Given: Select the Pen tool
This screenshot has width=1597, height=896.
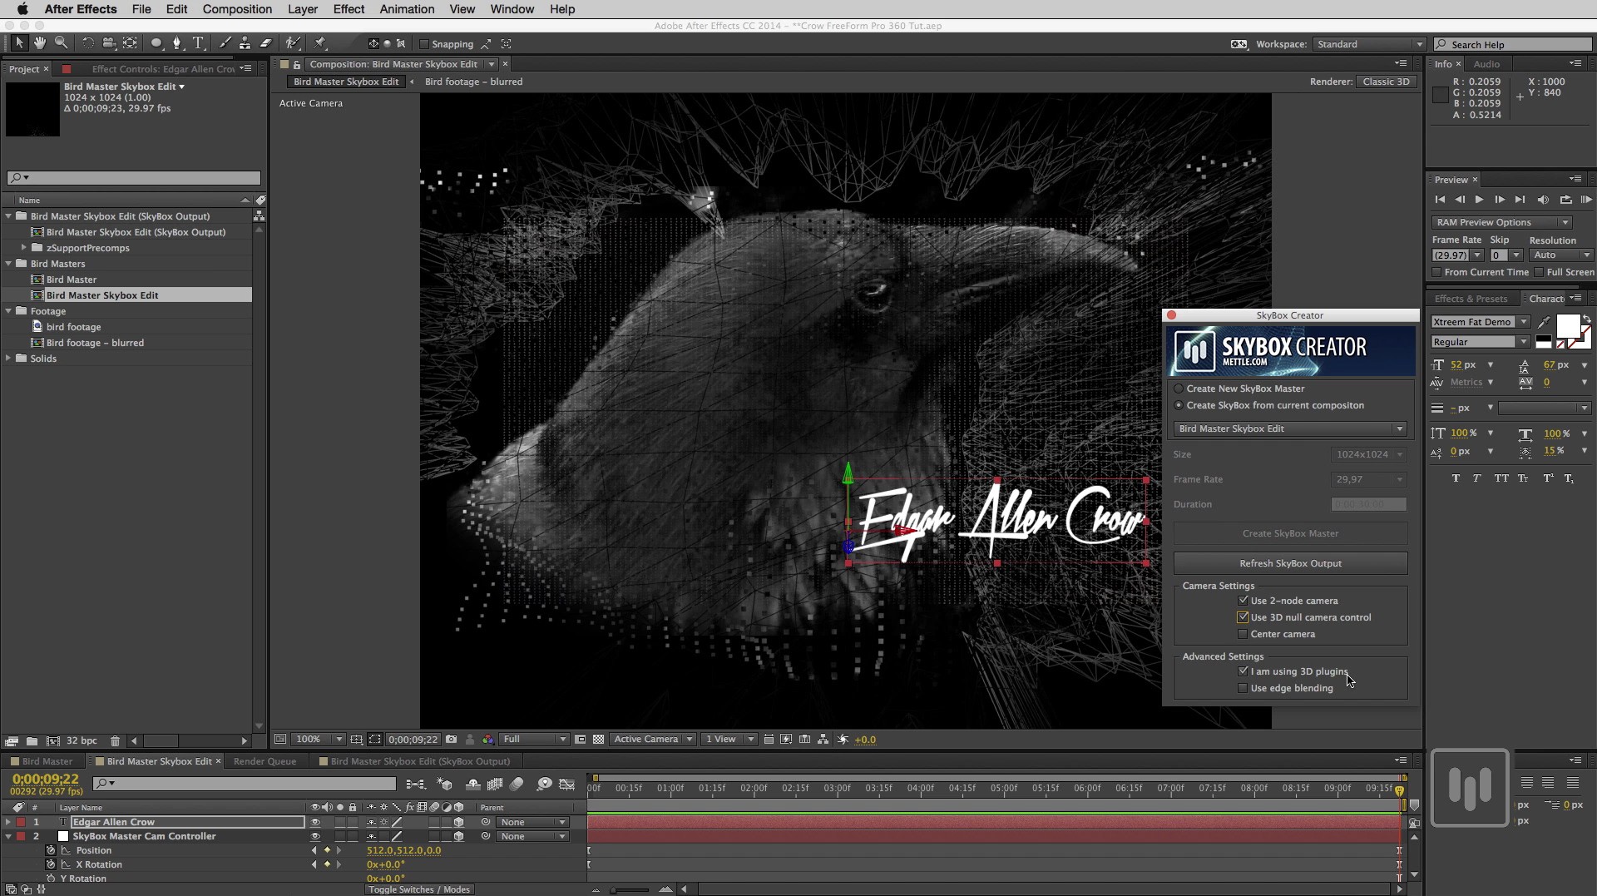Looking at the screenshot, I should point(176,44).
